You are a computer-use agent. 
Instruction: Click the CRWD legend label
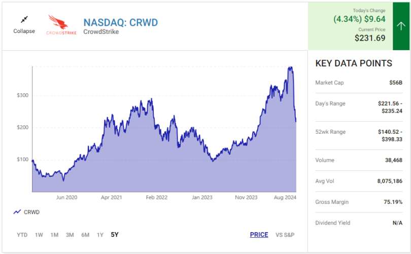[31, 212]
